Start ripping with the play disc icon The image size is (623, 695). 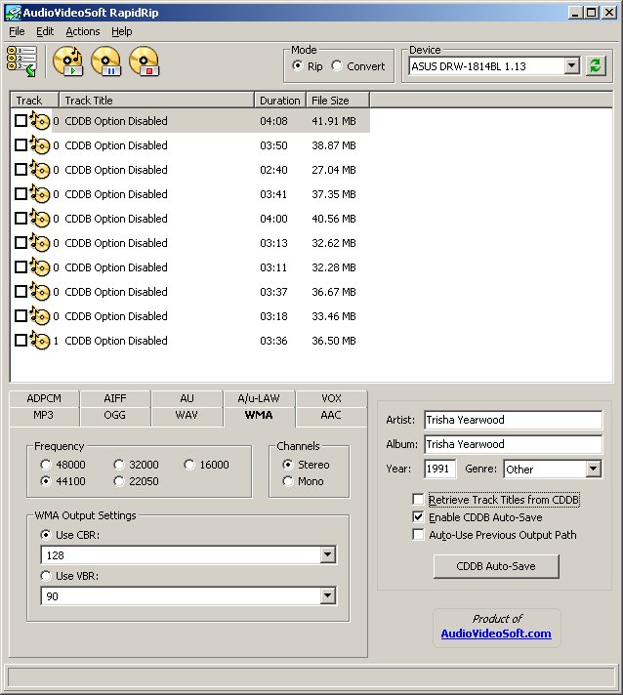pos(68,61)
